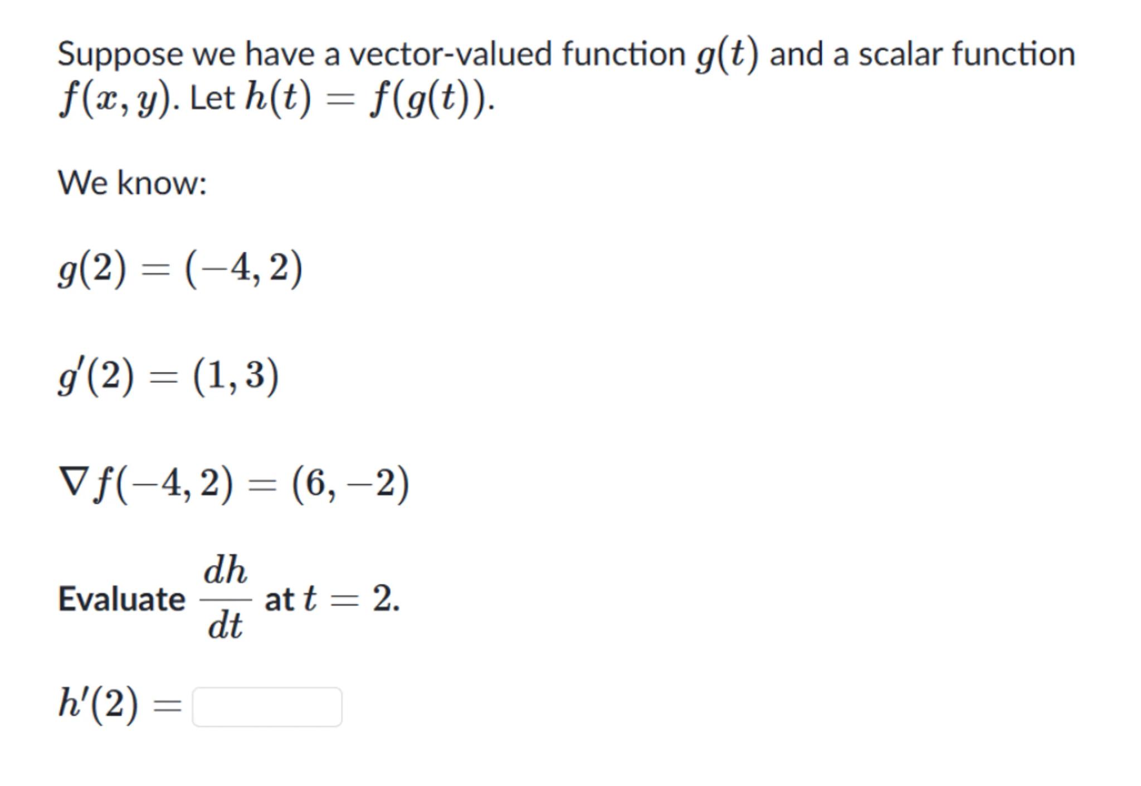Click the (6, −2) gradient value
Screen dimensions: 1141x786
click(x=350, y=484)
